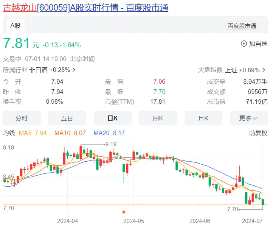Switch to the 分时 chart tab
270x226 pixels.
22,118
